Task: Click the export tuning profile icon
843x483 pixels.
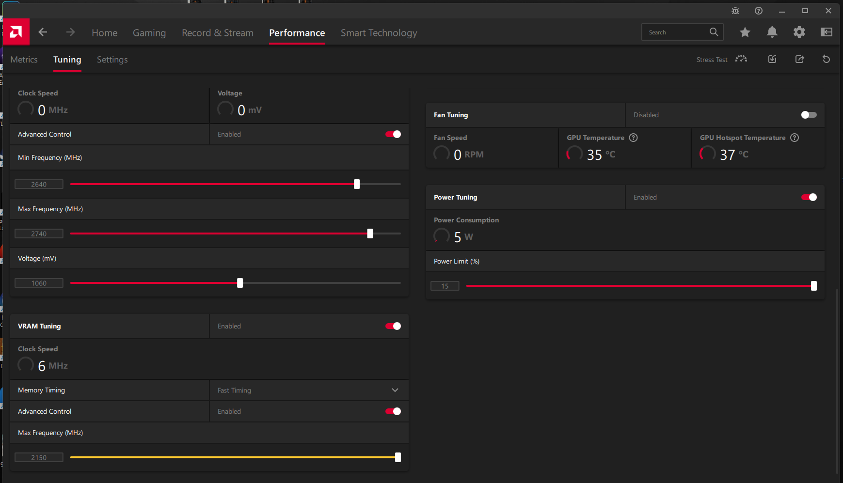Action: 799,59
